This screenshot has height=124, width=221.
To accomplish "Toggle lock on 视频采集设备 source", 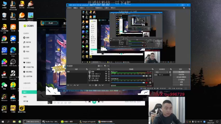I will [109, 76].
